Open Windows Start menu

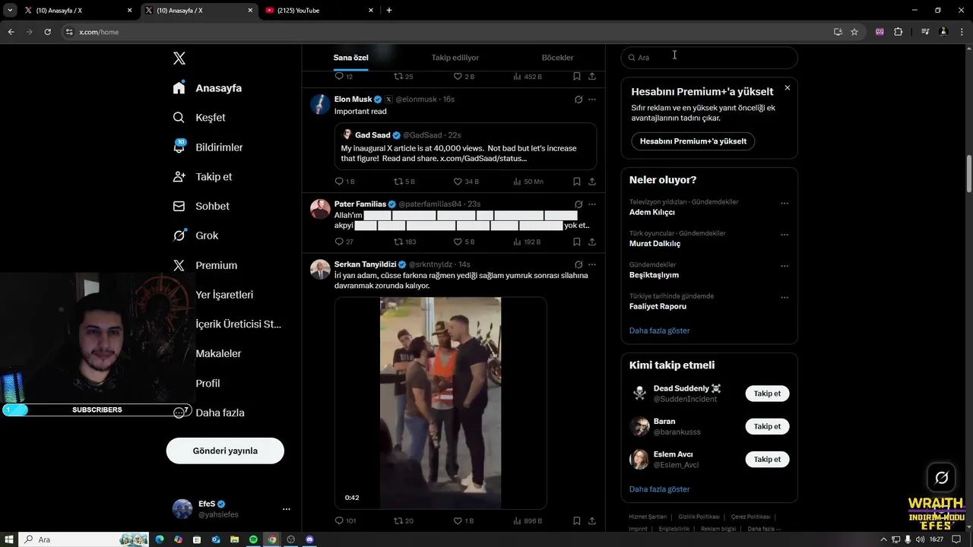[x=9, y=539]
